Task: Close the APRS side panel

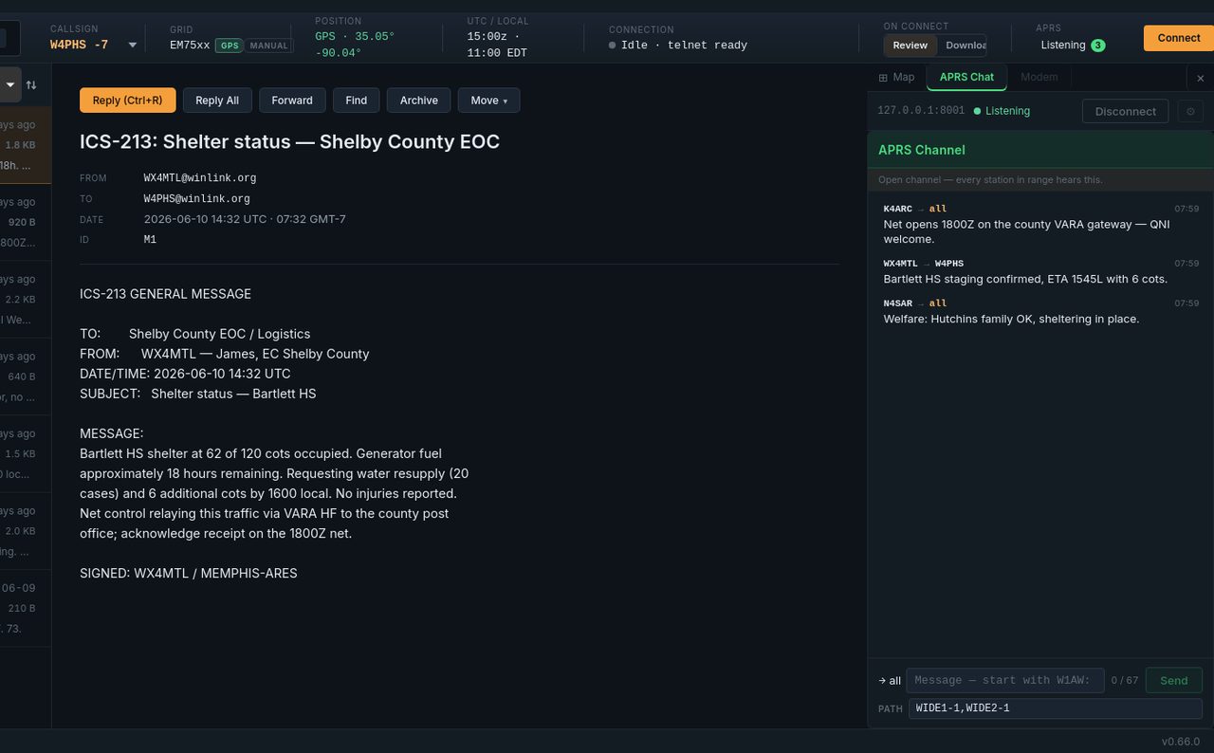Action: tap(1200, 78)
